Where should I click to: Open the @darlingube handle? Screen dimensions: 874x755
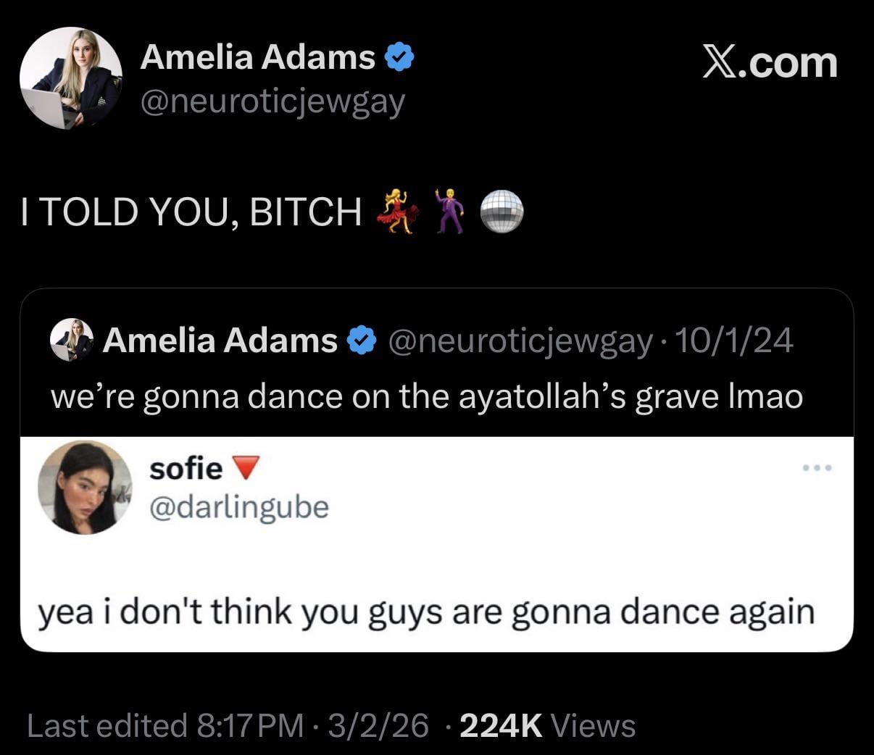[239, 507]
